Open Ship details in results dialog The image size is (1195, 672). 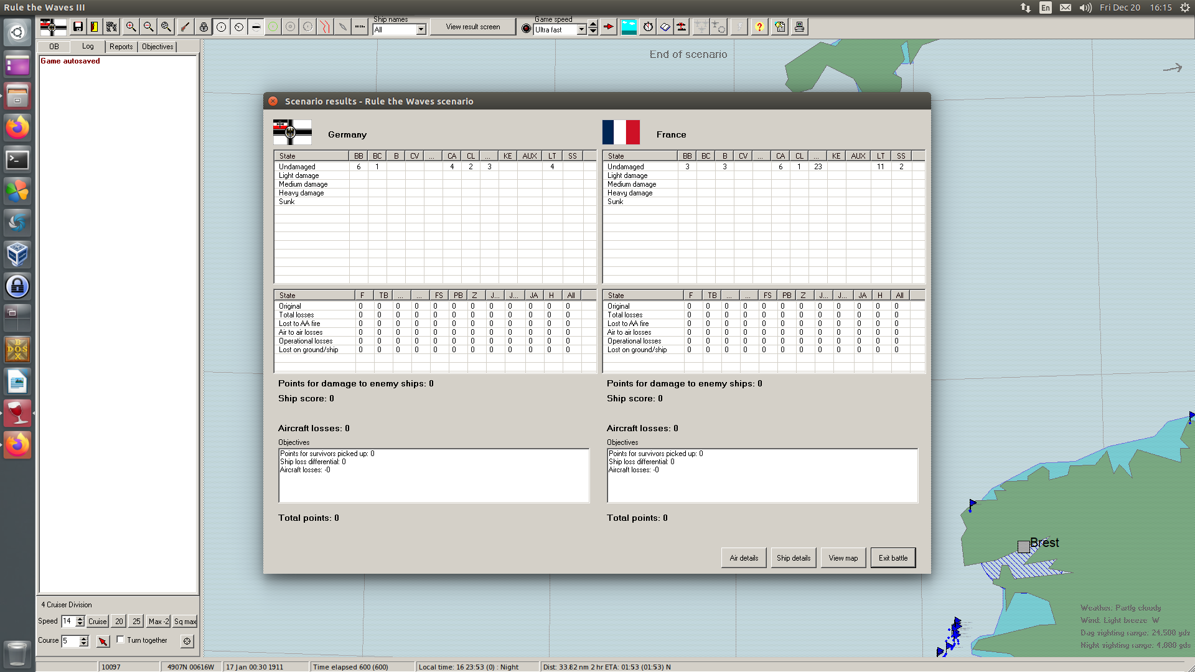[794, 558]
